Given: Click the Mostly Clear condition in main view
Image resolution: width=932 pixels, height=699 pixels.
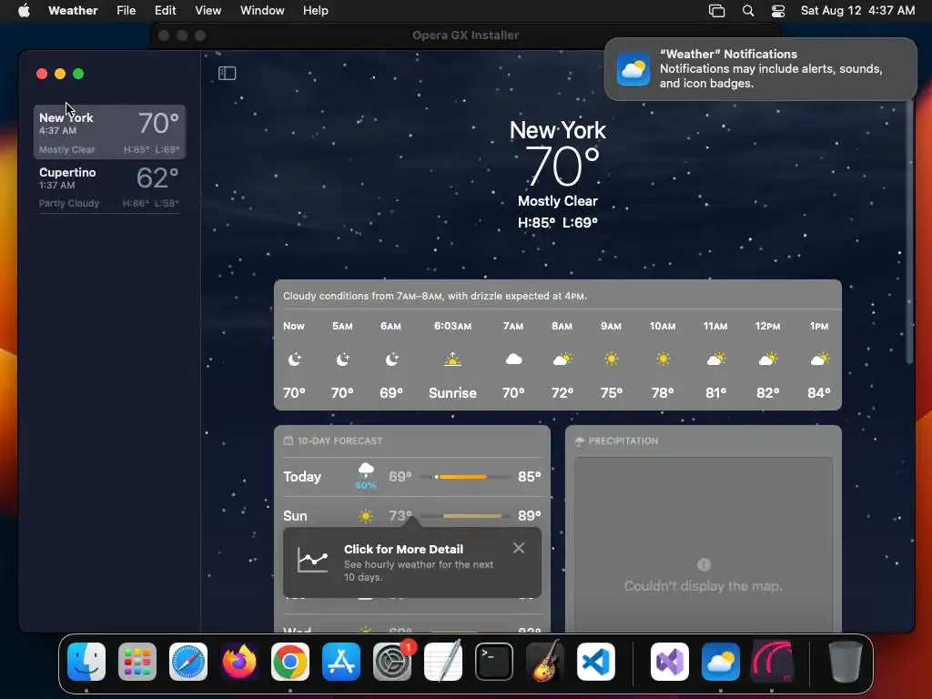Looking at the screenshot, I should (x=558, y=201).
